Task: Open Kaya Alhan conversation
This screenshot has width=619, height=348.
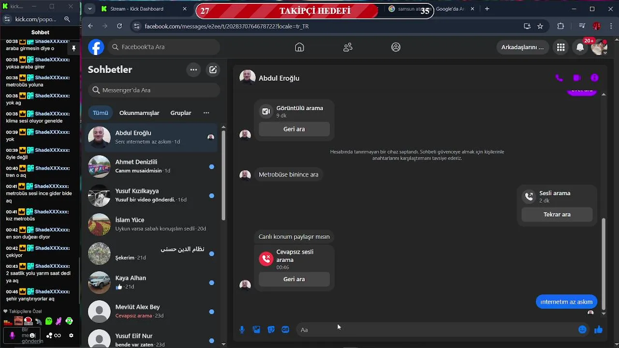Action: (151, 283)
